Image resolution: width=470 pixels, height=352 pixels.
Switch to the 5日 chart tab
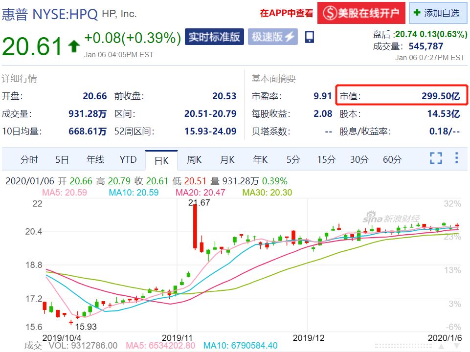(x=62, y=159)
